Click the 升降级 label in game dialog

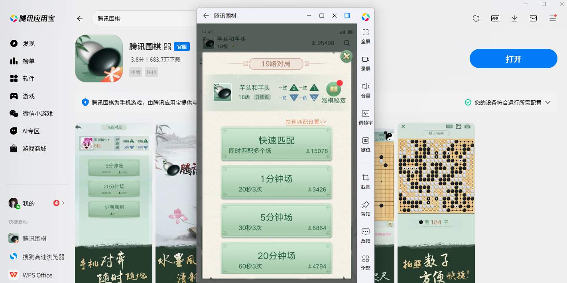[x=262, y=97]
